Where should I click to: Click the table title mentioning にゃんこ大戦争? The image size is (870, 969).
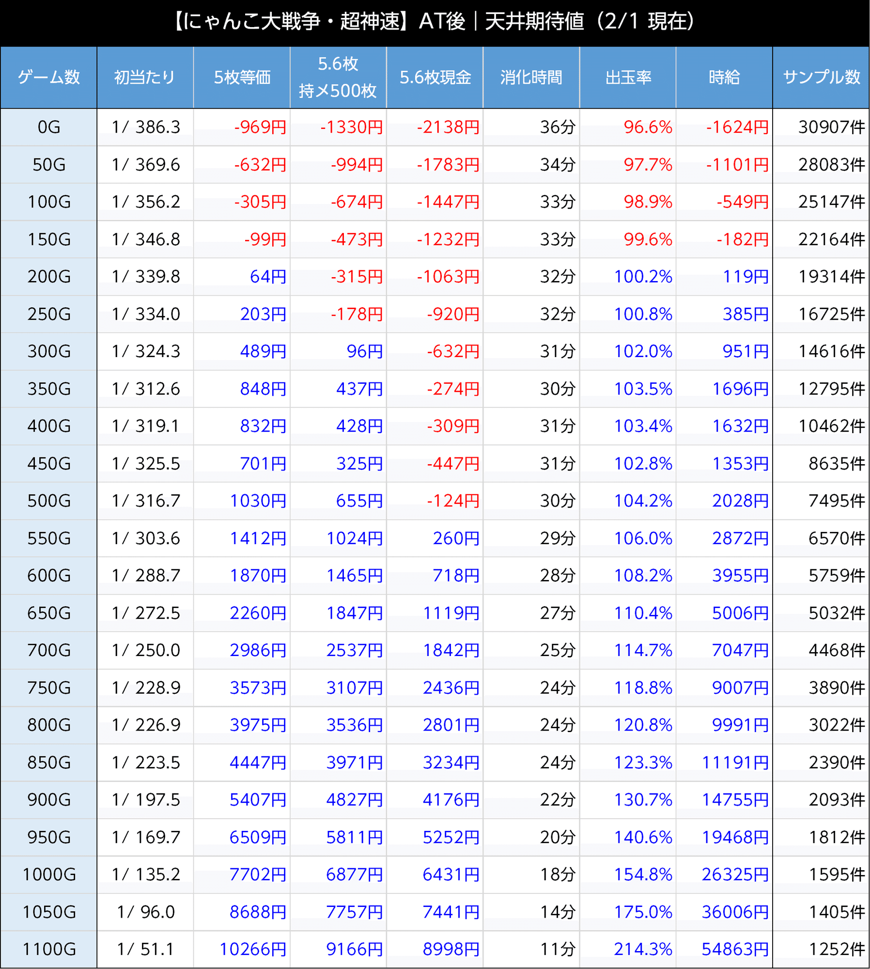click(x=435, y=22)
